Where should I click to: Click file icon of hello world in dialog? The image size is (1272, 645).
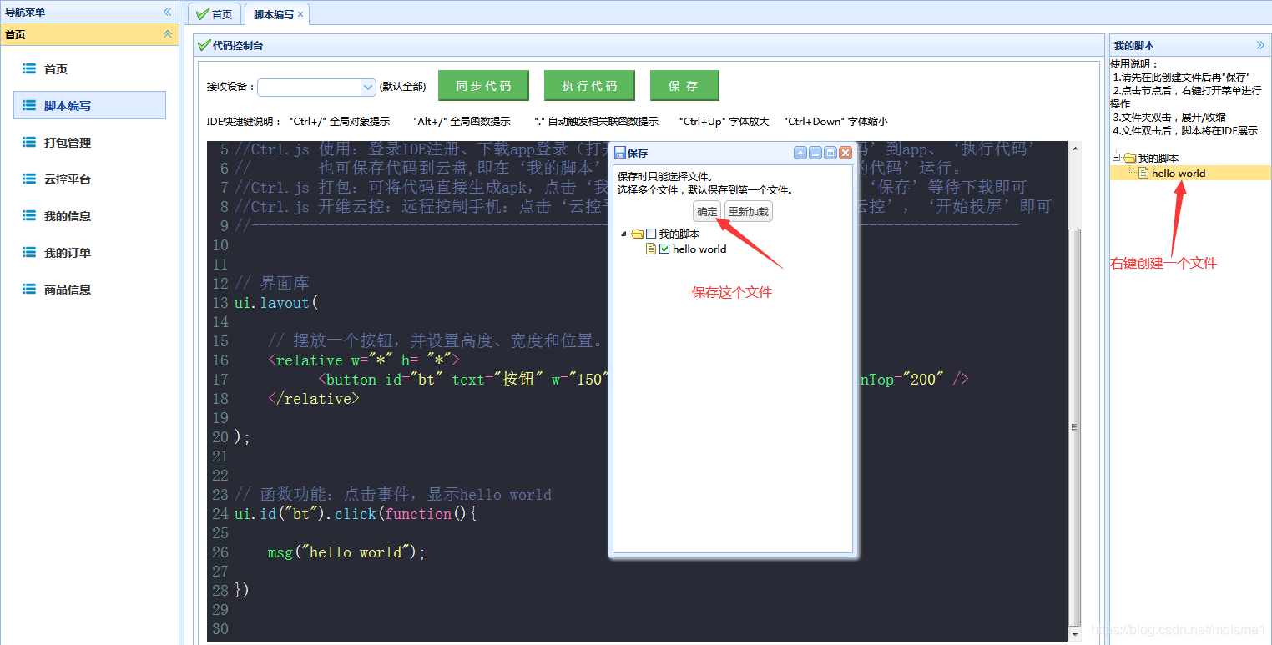(651, 249)
